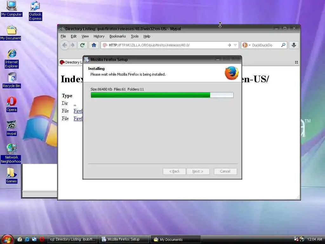Screen dimensions: 325x244
Task: Click the go arrow in the address bar
Action: click(x=229, y=45)
